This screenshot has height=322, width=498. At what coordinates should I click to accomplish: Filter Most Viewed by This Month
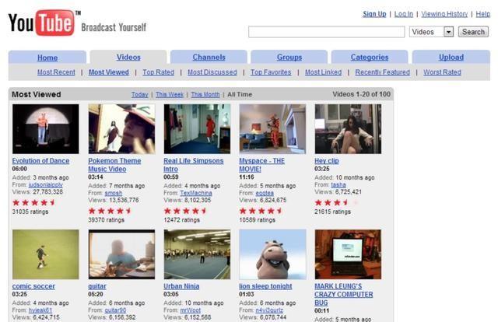coord(205,95)
